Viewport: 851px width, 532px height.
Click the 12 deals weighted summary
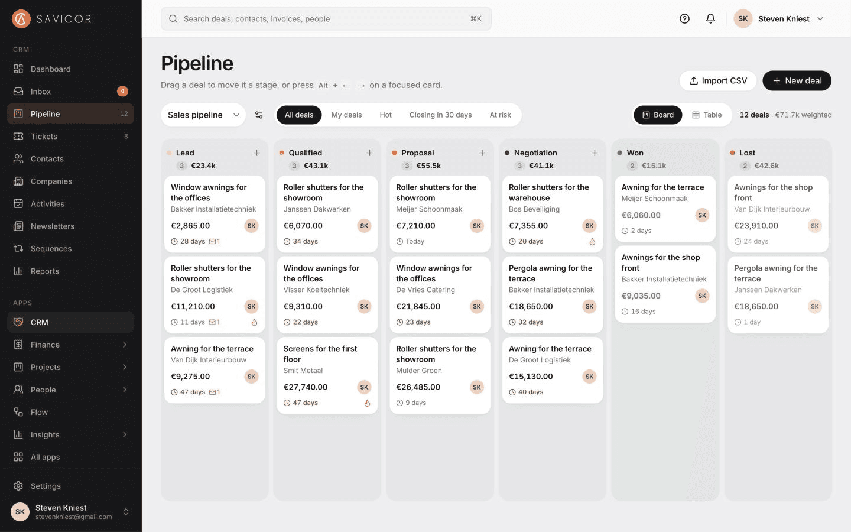coord(785,115)
